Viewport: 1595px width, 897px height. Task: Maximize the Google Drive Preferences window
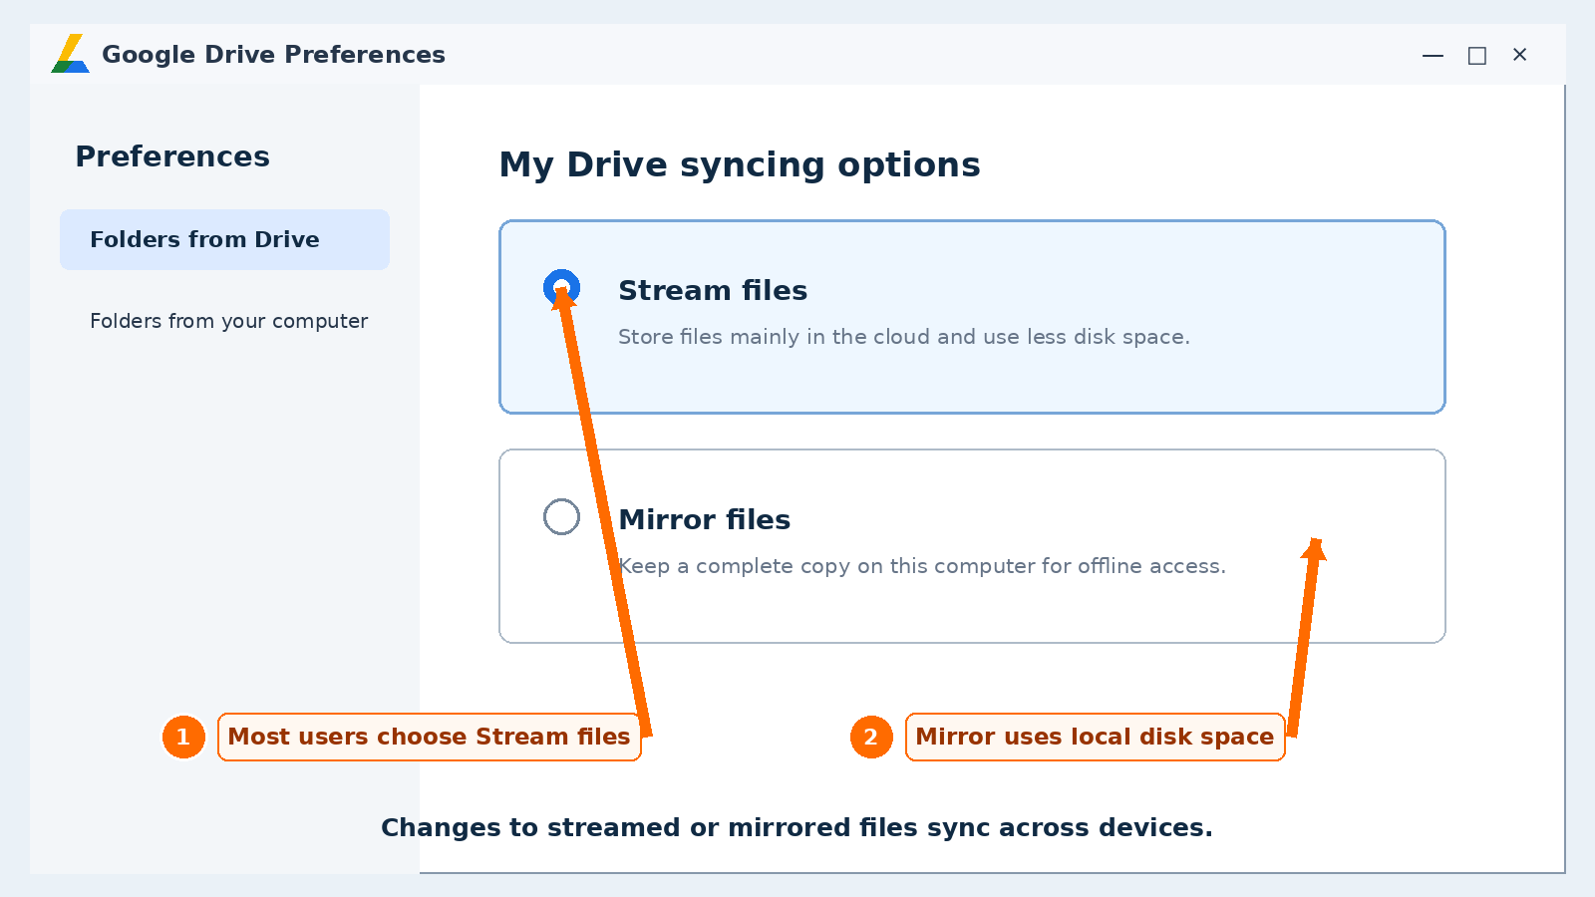1477,55
